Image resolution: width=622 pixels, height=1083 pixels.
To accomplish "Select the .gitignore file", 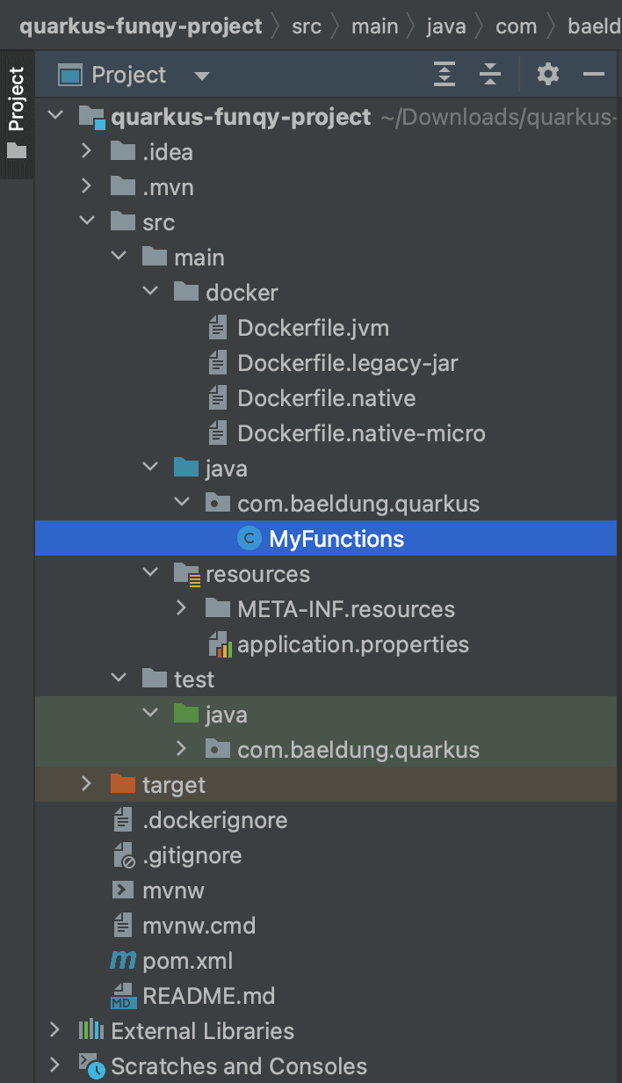I will coord(192,855).
